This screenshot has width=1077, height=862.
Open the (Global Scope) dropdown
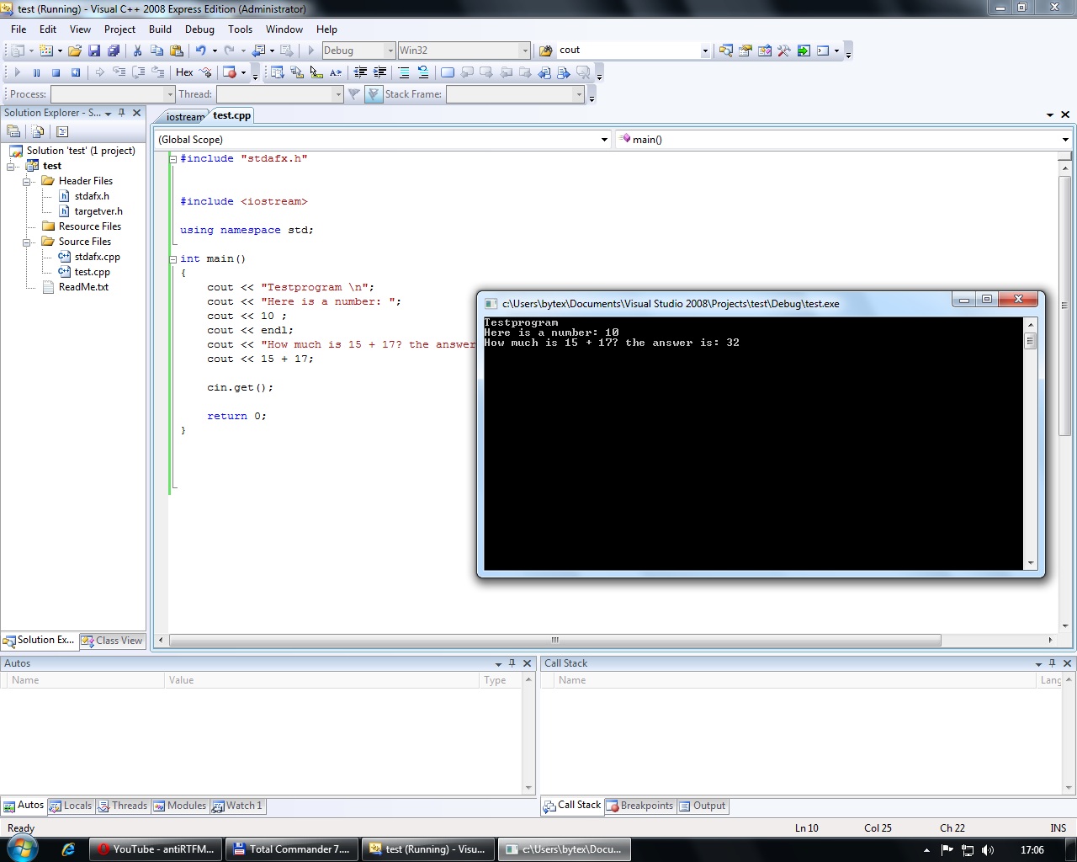604,140
